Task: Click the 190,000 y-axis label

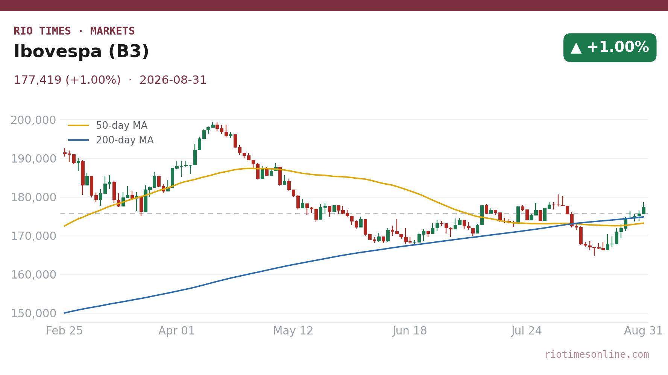Action: pyautogui.click(x=33, y=159)
